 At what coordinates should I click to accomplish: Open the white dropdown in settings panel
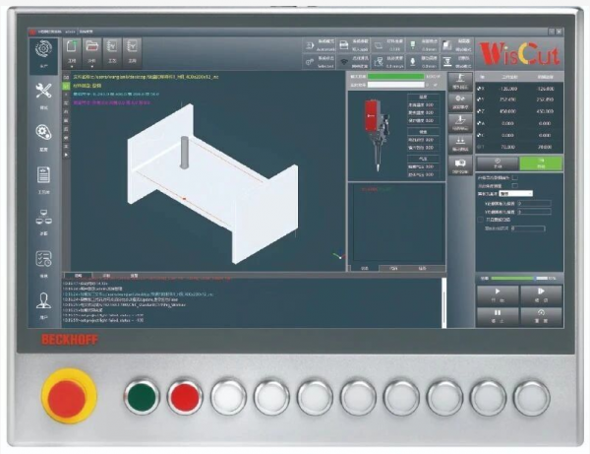(516, 194)
